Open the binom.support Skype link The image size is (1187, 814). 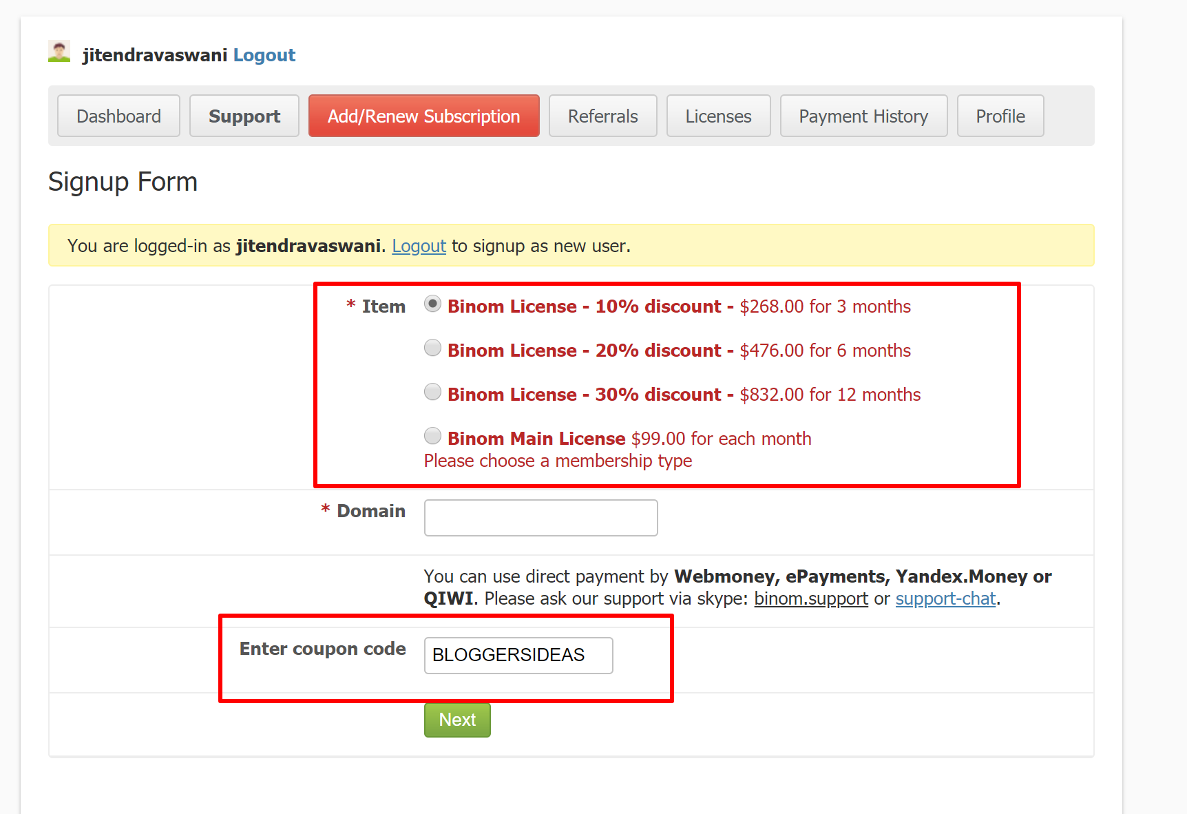[811, 598]
